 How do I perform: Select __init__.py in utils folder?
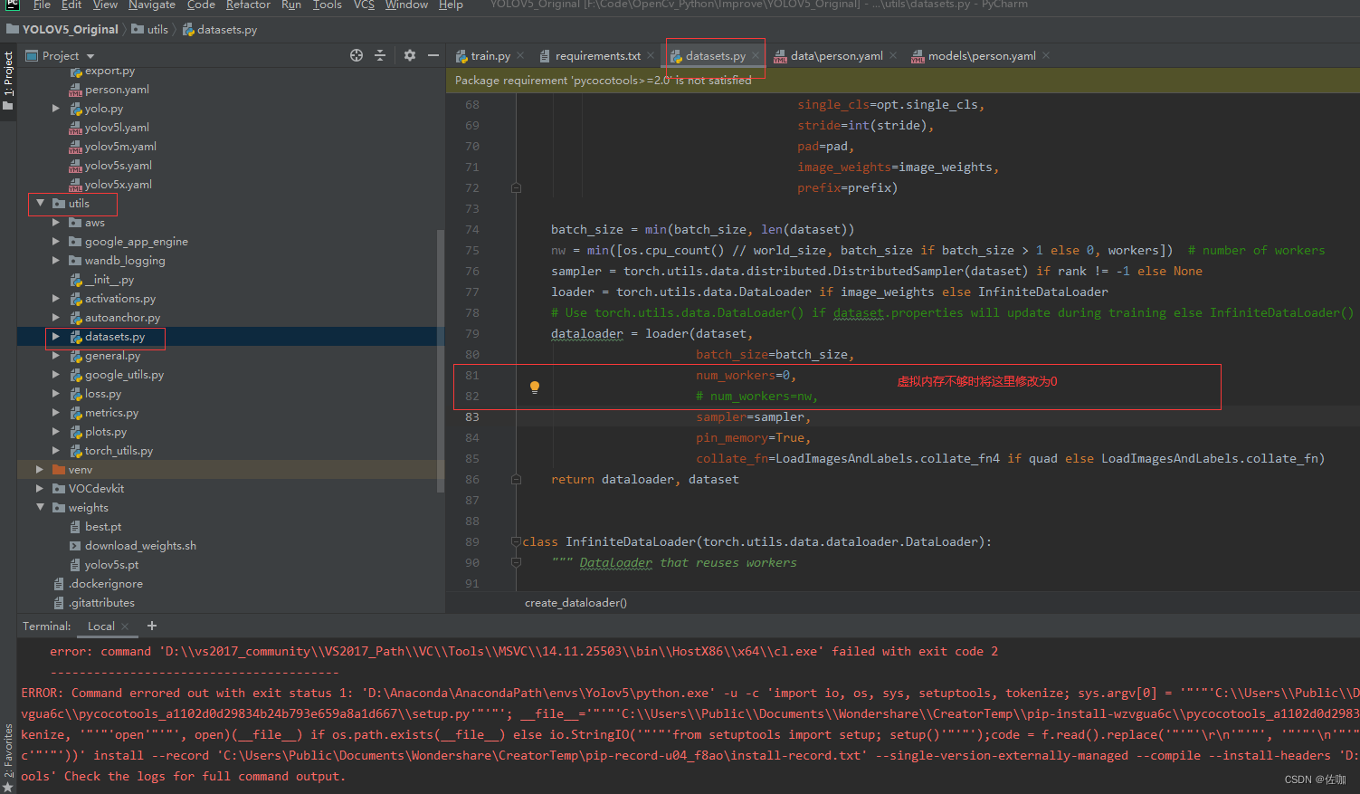pos(109,280)
